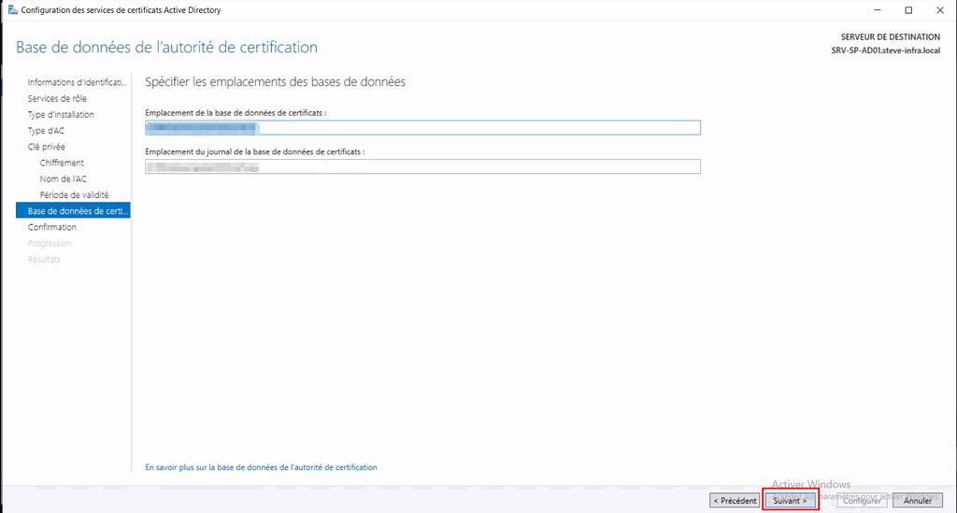
Task: Go to Informations d'identification step
Action: coord(76,82)
